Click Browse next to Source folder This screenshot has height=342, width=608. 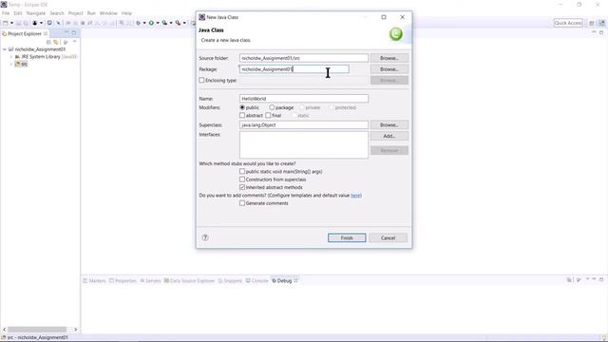point(389,58)
